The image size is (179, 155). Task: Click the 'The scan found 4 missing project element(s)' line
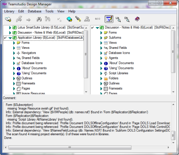pyautogui.click(x=58, y=134)
